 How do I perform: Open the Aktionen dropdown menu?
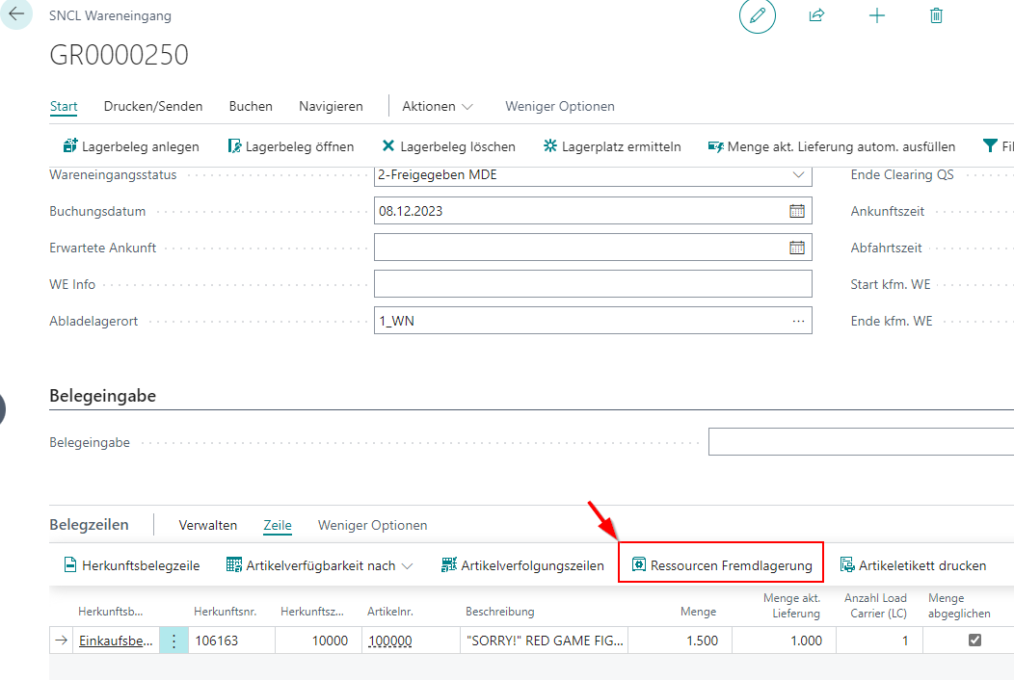point(438,106)
